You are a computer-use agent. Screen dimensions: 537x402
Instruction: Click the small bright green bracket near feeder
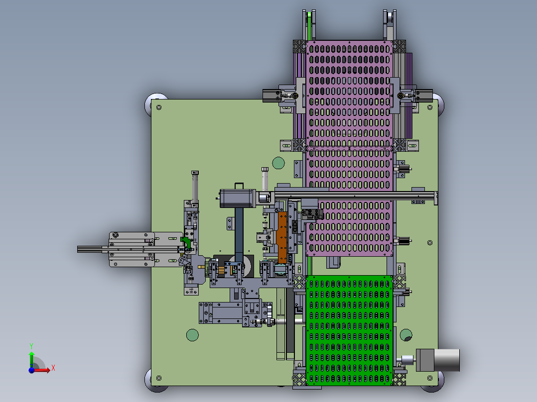tap(186, 242)
